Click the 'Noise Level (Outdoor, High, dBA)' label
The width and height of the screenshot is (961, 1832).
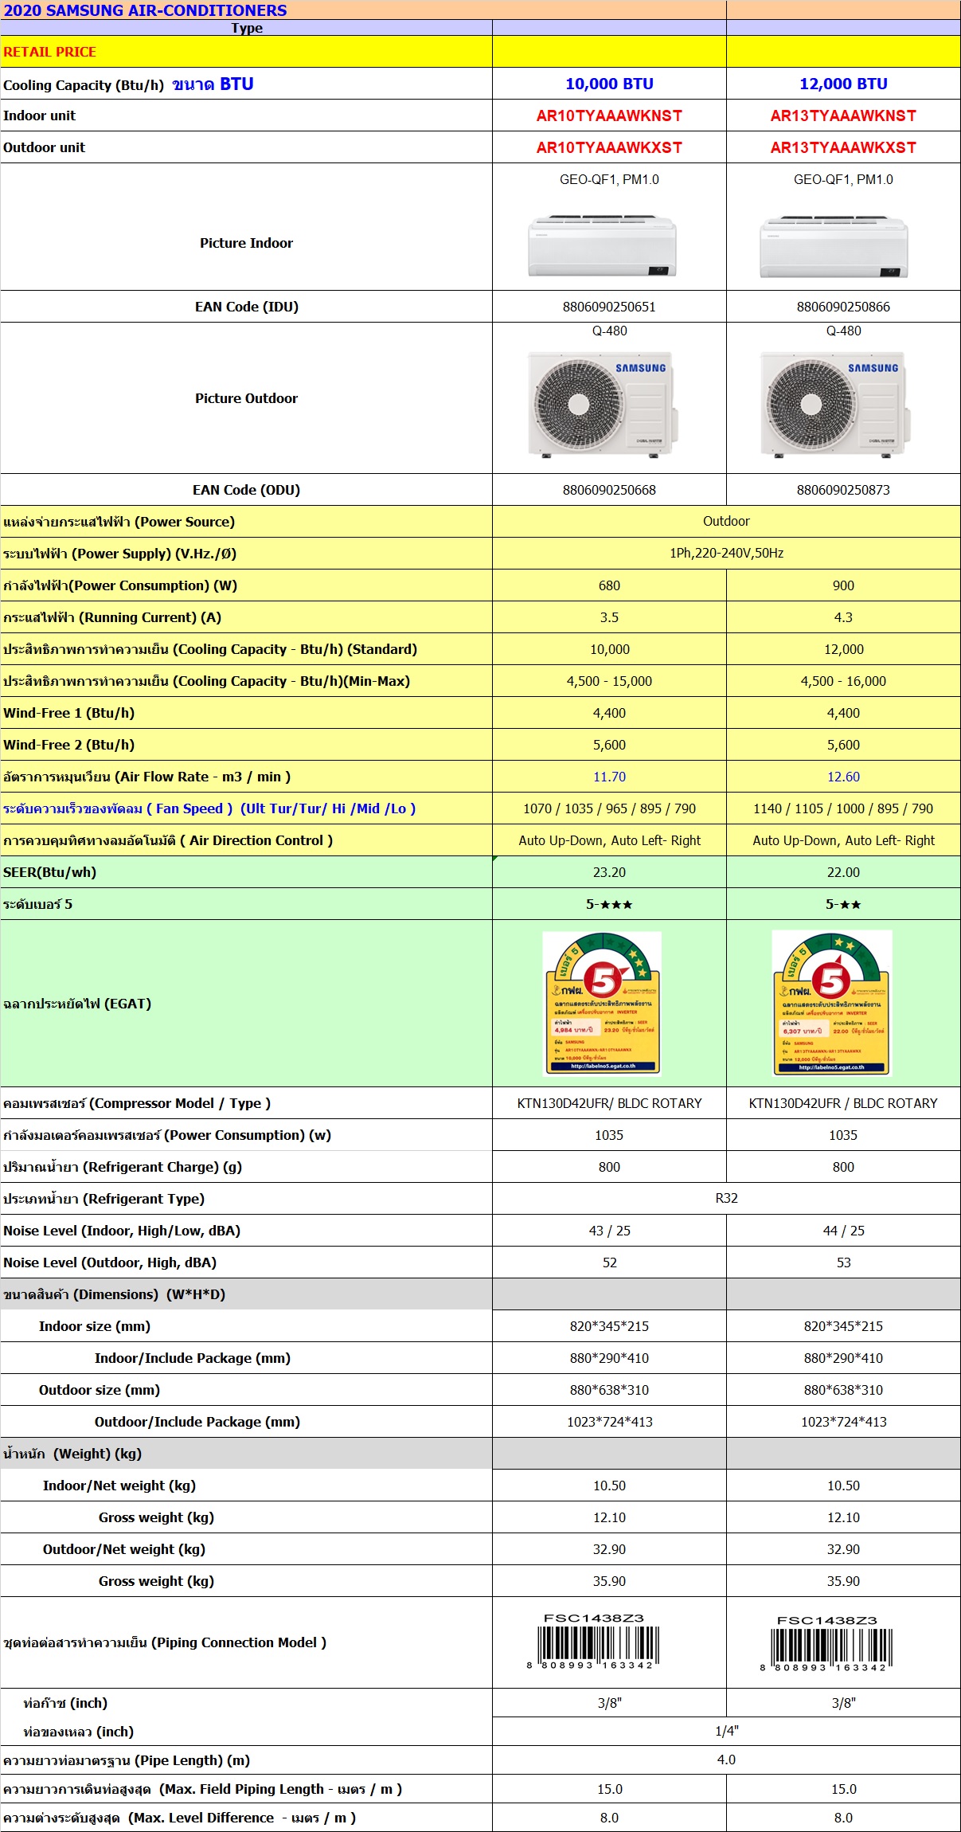(110, 1262)
